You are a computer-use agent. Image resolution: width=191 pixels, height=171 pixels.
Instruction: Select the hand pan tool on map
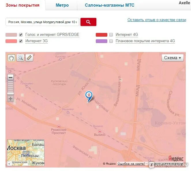tap(11, 58)
